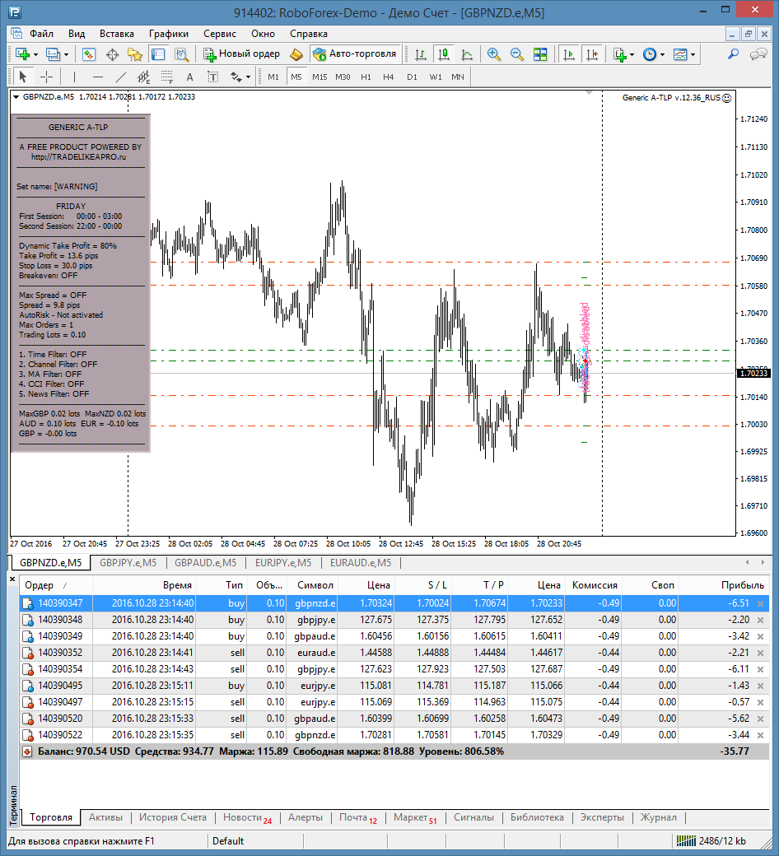
Task: Toggle the Terminal panel toolbar icon
Action: (158, 54)
